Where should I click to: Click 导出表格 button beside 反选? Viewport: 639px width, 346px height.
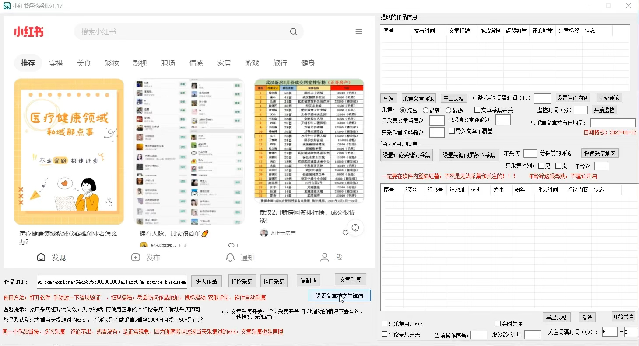557,317
